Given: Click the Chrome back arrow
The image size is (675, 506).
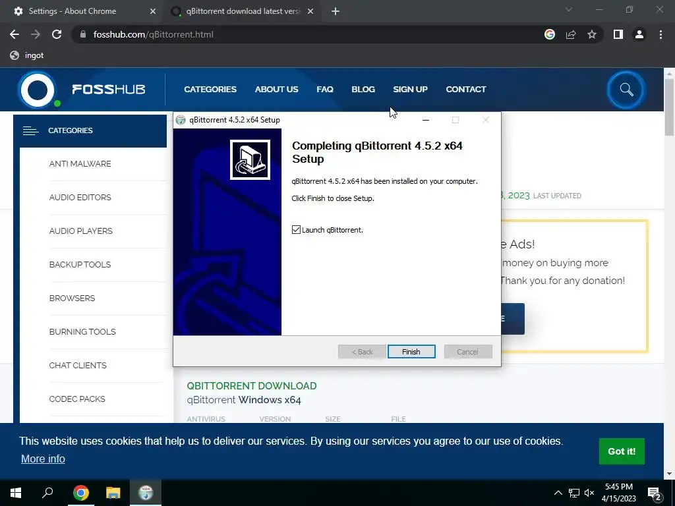Looking at the screenshot, I should point(15,34).
